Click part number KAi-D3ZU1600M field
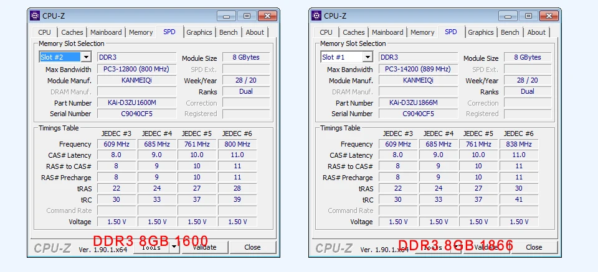Image resolution: width=598 pixels, height=272 pixels. (x=136, y=102)
